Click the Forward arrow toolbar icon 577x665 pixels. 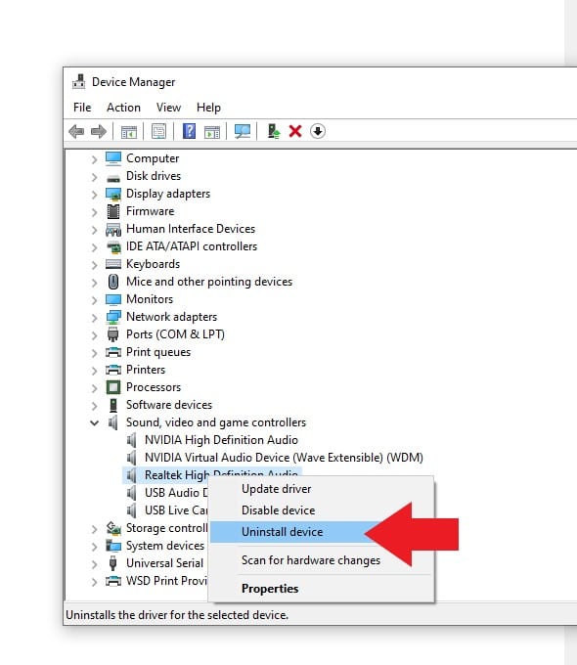coord(99,131)
